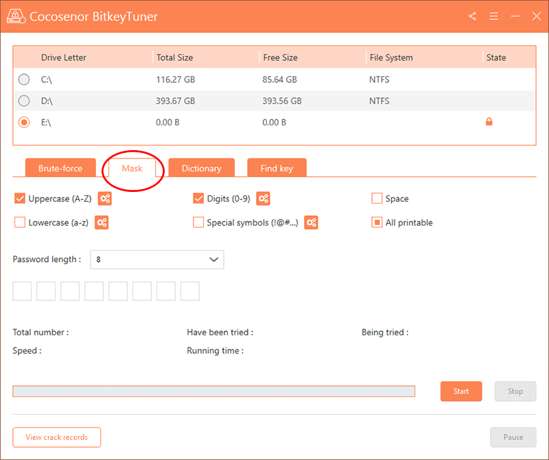Click the Total number label

(40, 332)
